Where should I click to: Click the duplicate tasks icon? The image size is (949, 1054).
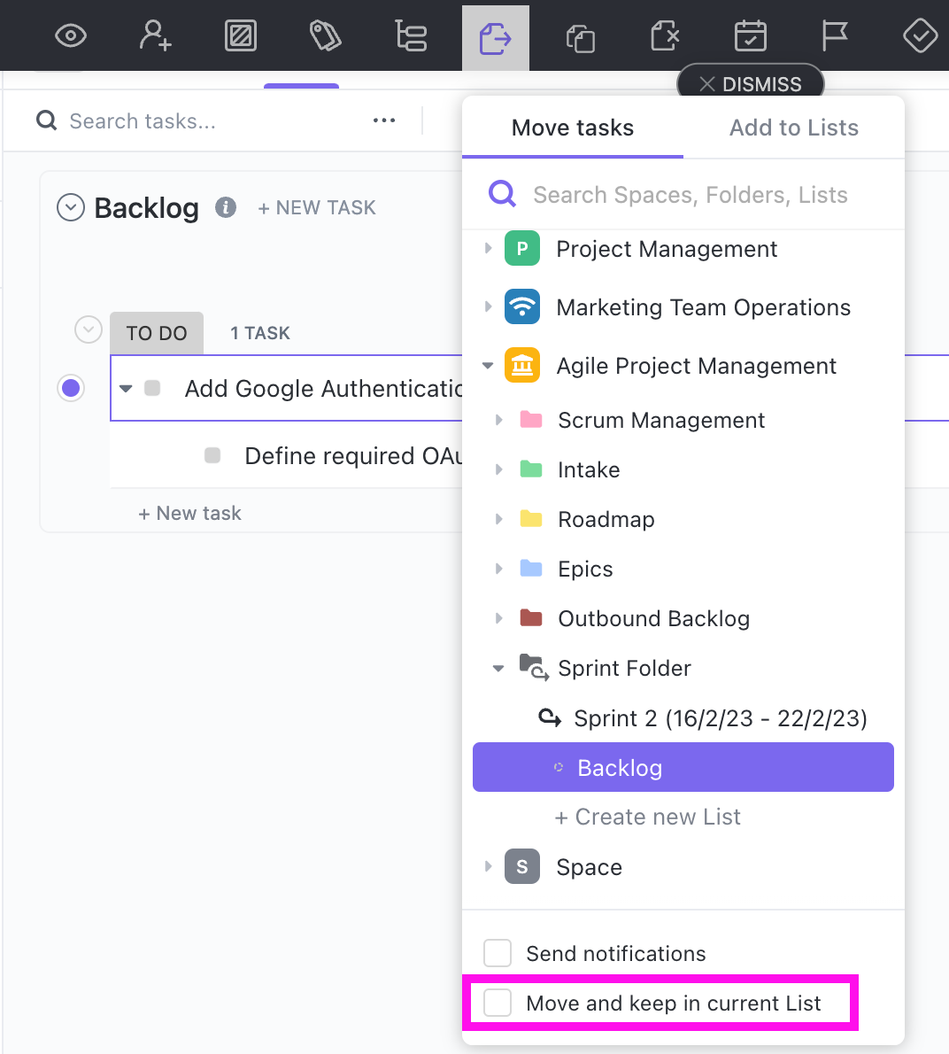click(580, 38)
